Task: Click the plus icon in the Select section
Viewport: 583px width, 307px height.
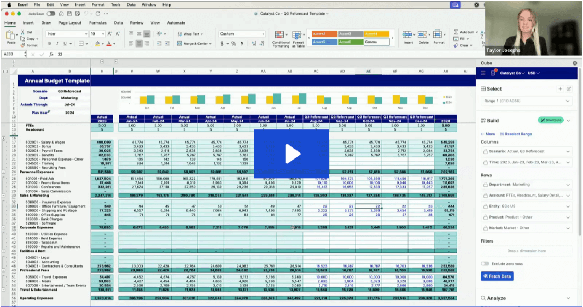Action: tap(560, 88)
